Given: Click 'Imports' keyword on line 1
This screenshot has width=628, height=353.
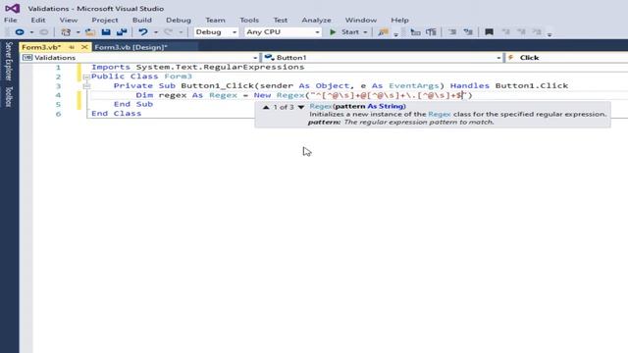Looking at the screenshot, I should click(x=111, y=68).
